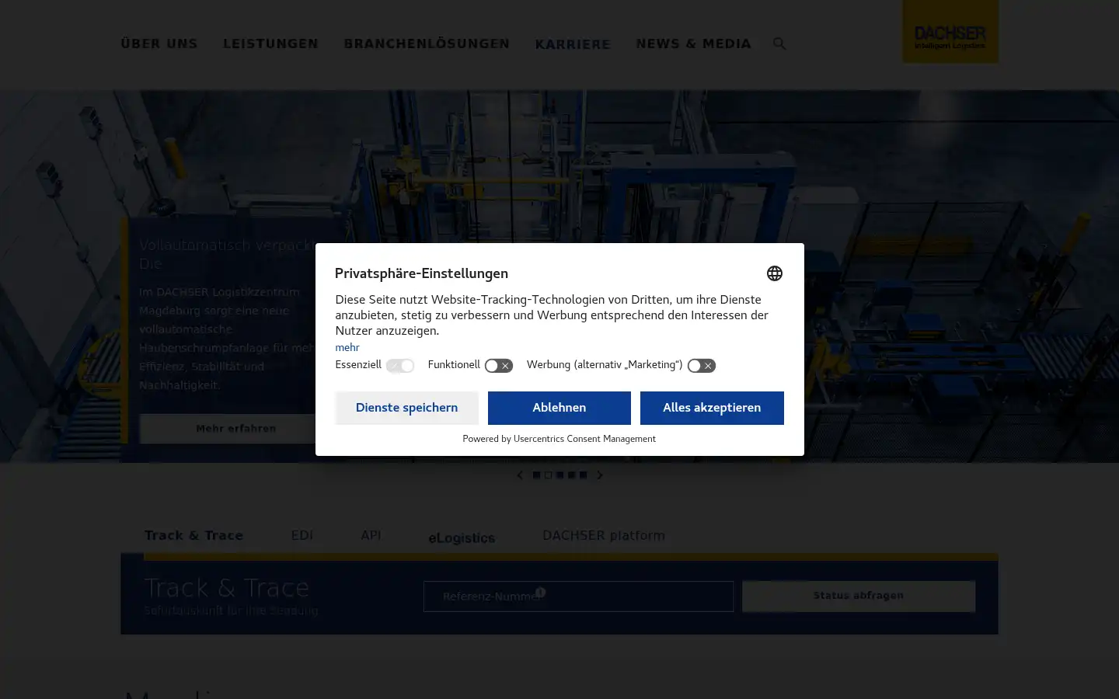Open the BRANCHENLÖSUNGEN menu
The image size is (1119, 699).
pyautogui.click(x=427, y=44)
